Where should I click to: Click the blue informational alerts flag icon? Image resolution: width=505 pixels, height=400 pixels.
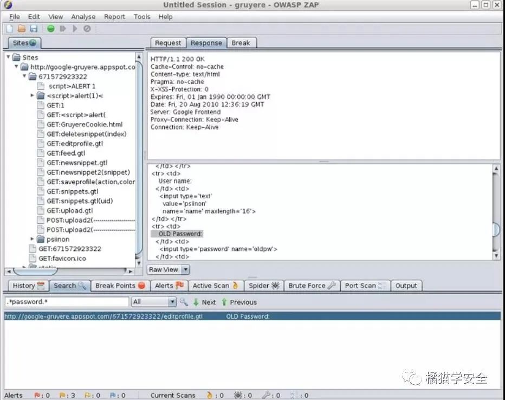click(113, 395)
